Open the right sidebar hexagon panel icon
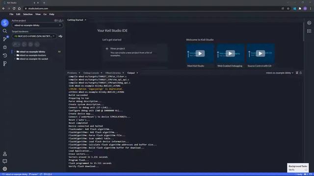 (309, 23)
